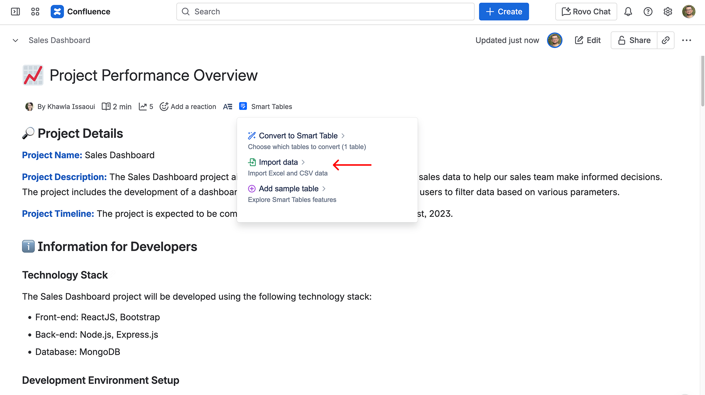This screenshot has height=395, width=705.
Task: Choose Import data from the menu
Action: click(x=278, y=162)
